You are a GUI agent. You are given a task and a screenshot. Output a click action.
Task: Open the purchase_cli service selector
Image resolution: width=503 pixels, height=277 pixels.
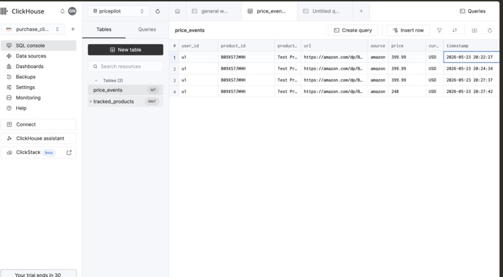[x=32, y=29]
